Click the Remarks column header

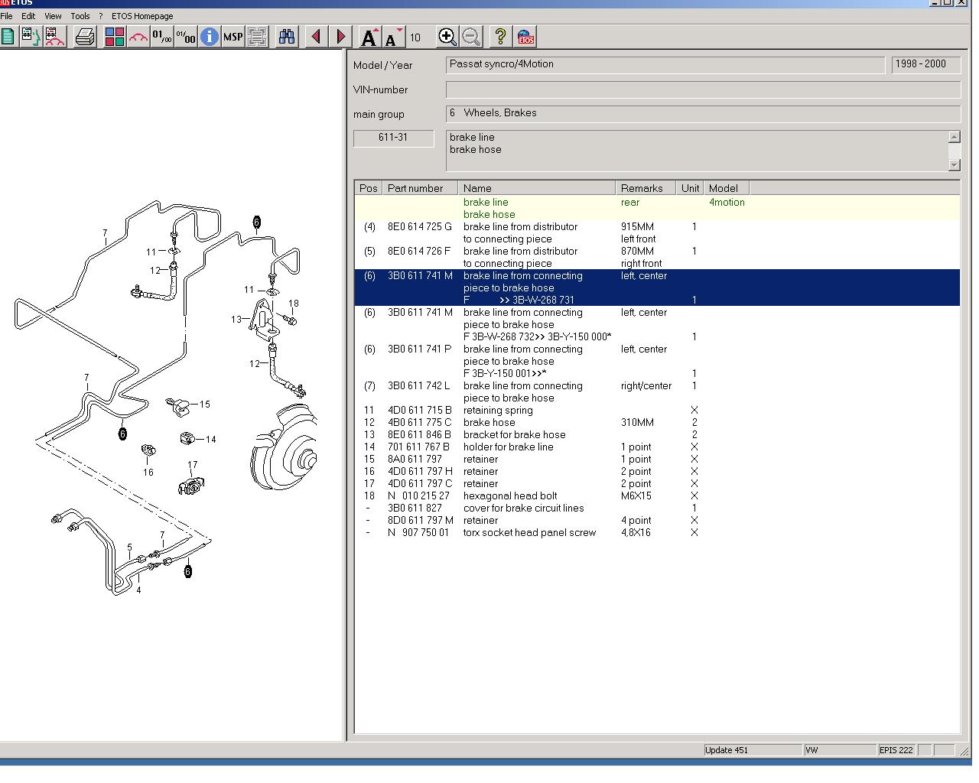click(x=642, y=188)
